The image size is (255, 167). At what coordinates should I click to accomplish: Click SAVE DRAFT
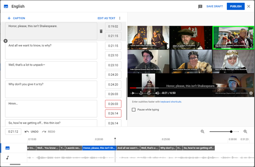click(215, 7)
